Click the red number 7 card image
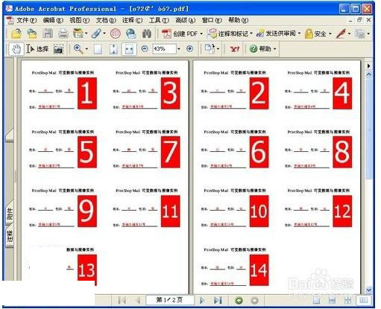The image size is (381, 309). pyautogui.click(x=170, y=152)
